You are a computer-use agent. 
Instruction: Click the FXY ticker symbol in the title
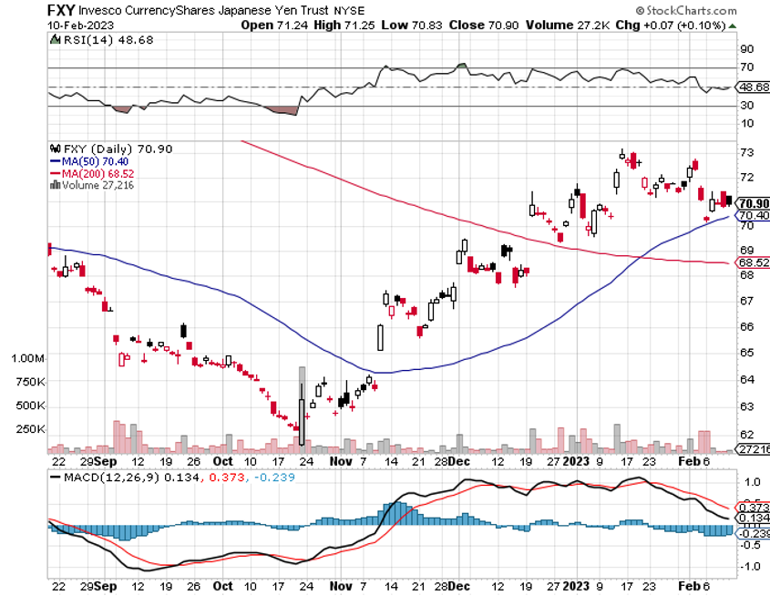coord(61,10)
